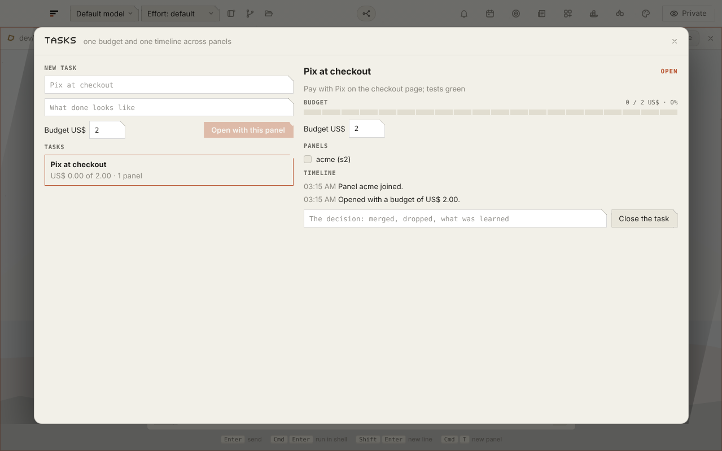Click Pay with Pix task description text
722x451 pixels.
coord(384,89)
